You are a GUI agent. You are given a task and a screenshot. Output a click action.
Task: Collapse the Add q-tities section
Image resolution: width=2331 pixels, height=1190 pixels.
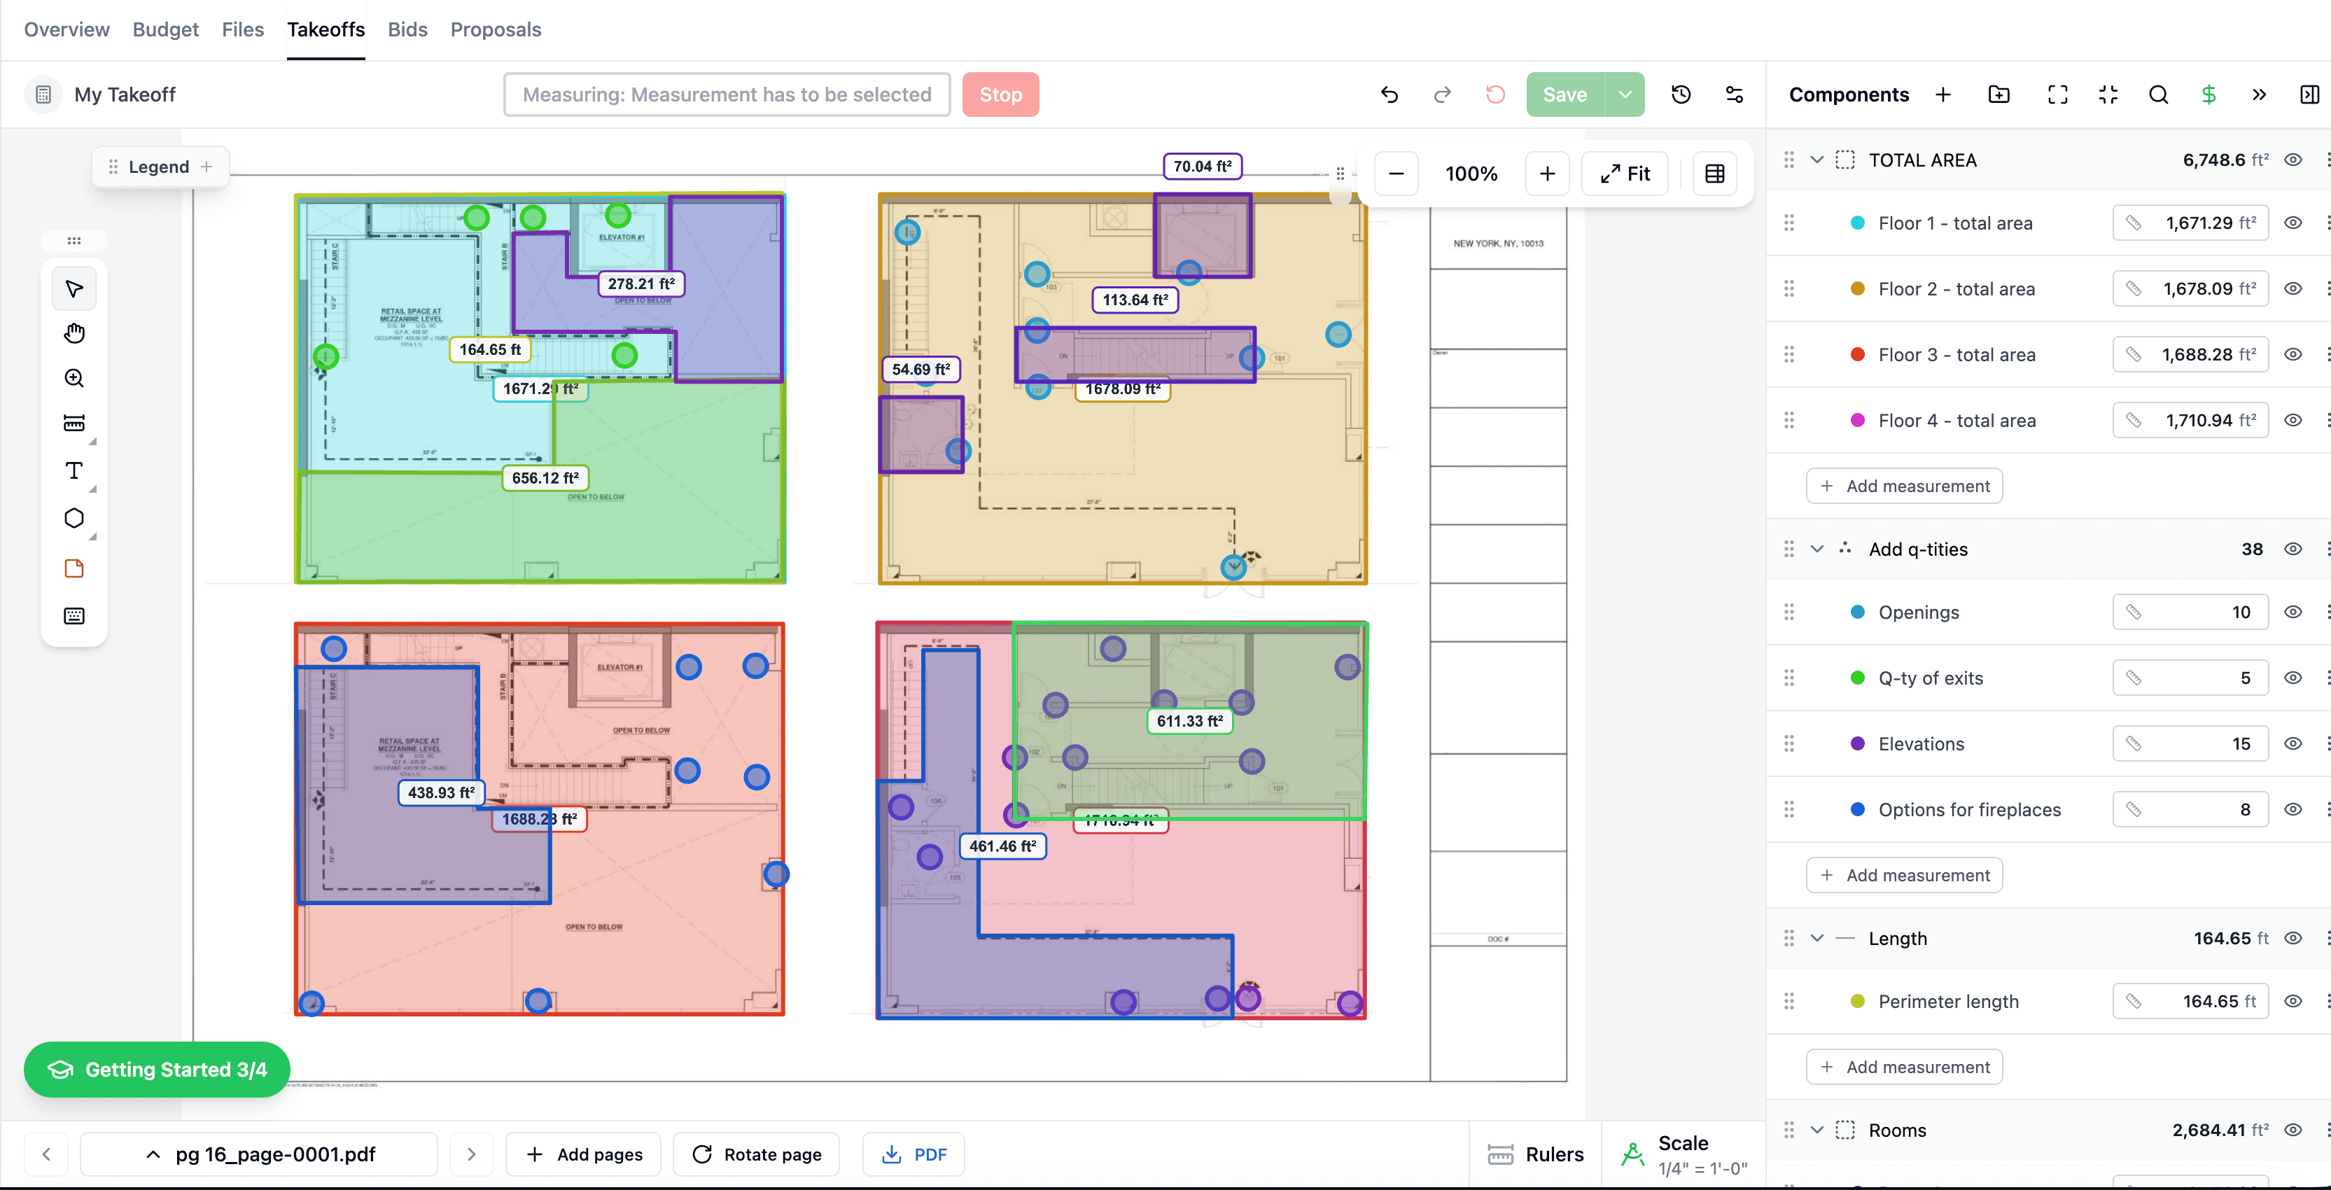point(1817,549)
